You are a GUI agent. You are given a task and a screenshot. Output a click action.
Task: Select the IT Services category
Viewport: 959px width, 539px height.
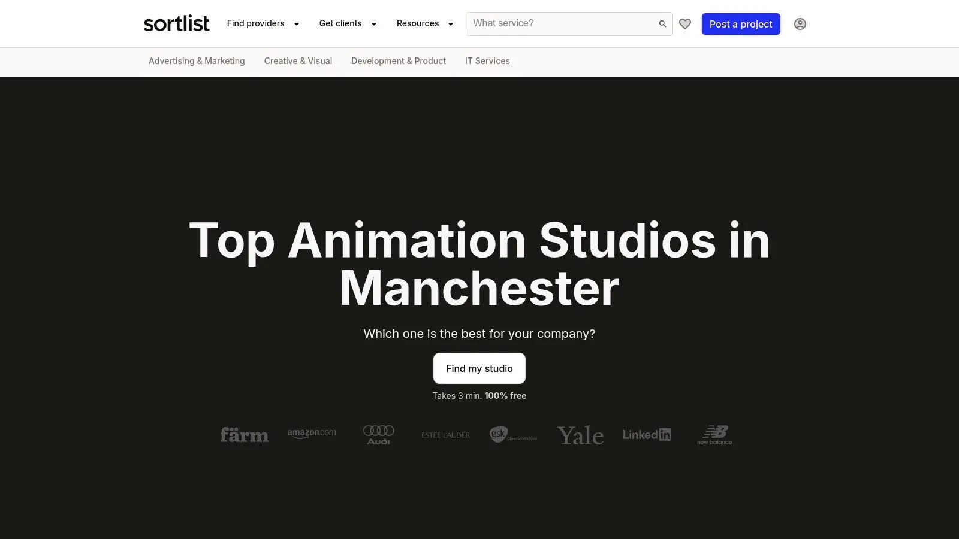(x=487, y=61)
